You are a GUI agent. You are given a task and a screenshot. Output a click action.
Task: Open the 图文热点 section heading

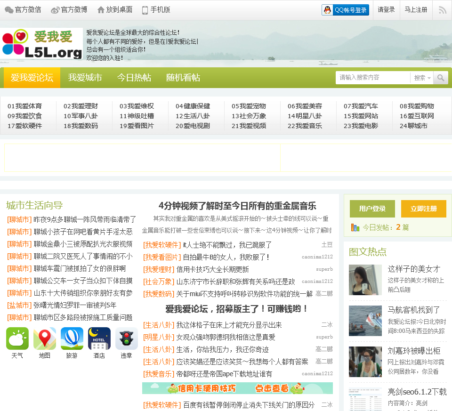pyautogui.click(x=368, y=252)
